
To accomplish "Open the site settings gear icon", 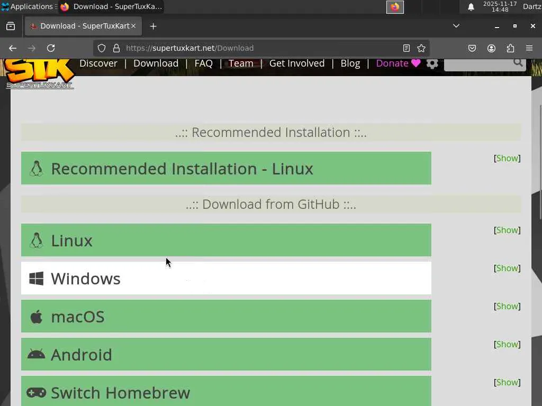I will [432, 63].
